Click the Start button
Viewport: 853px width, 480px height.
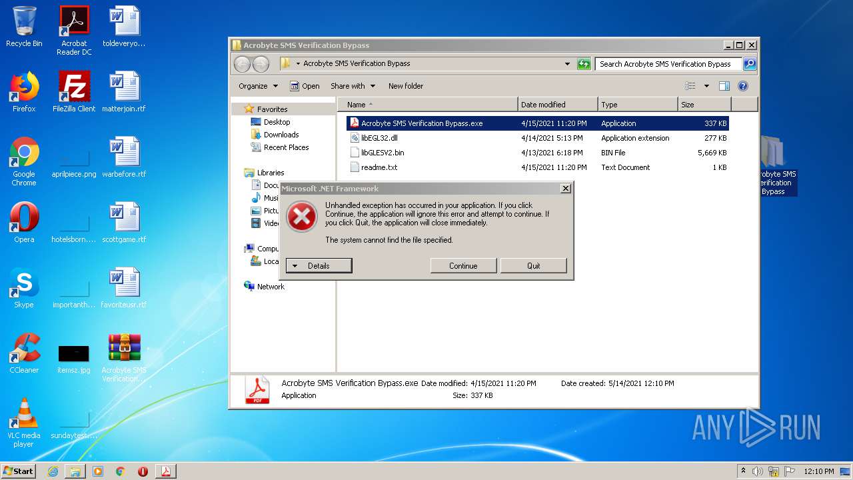tap(19, 471)
